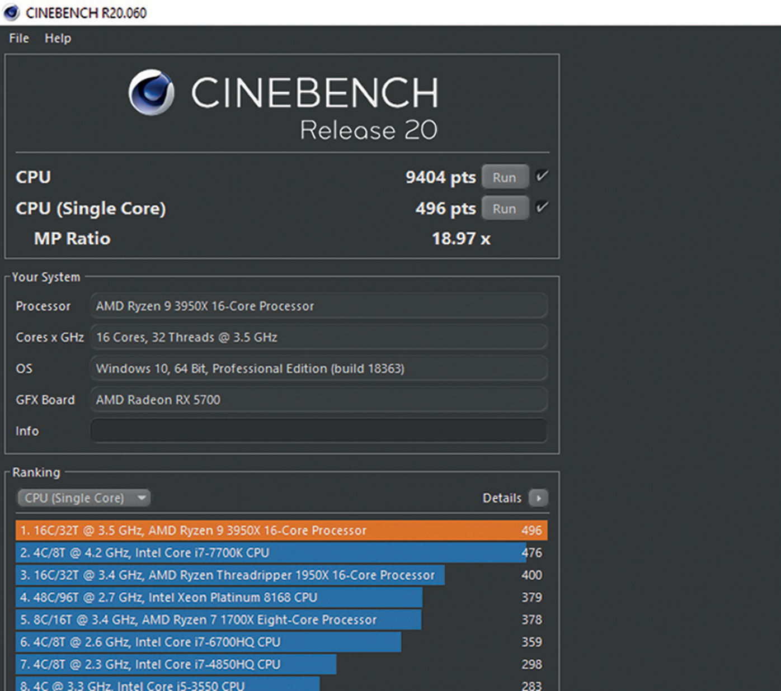Expand ranking Details with arrow button
The height and width of the screenshot is (691, 781).
(538, 498)
